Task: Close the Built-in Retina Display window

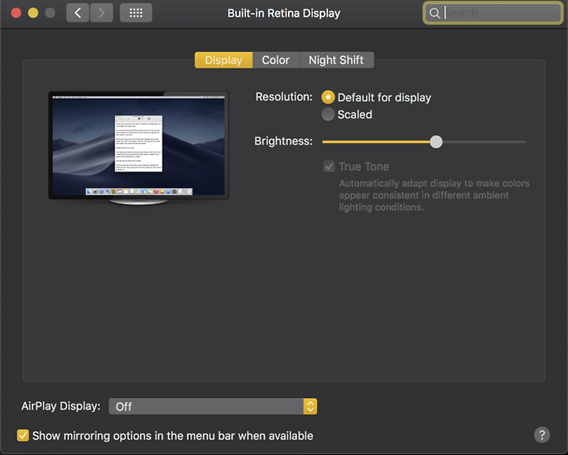Action: click(16, 13)
